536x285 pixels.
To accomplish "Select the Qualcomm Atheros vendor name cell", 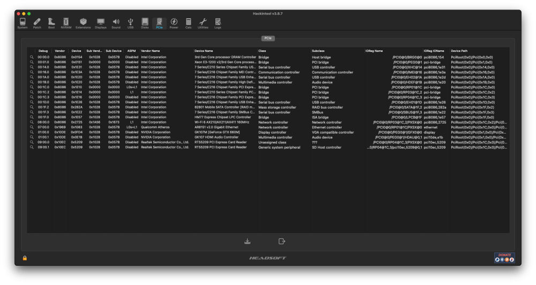I will (x=155, y=127).
